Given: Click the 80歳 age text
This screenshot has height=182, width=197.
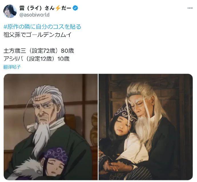Looking at the screenshot, I should [67, 51].
